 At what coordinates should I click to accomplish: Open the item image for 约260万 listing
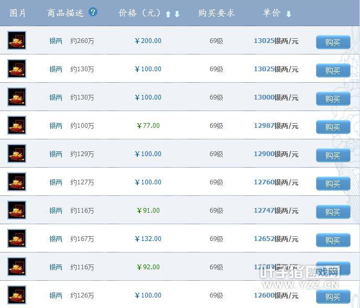[x=17, y=41]
